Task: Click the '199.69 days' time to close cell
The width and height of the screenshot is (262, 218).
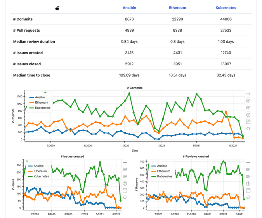Action: tap(129, 75)
